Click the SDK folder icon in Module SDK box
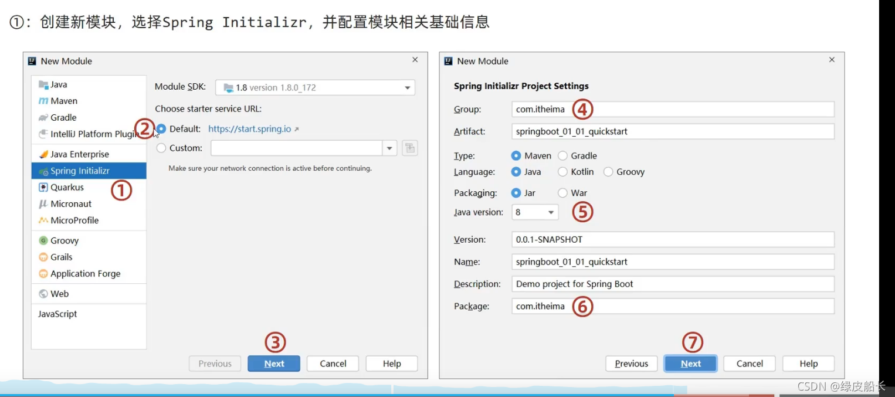Screen dimensions: 895x397 click(229, 87)
